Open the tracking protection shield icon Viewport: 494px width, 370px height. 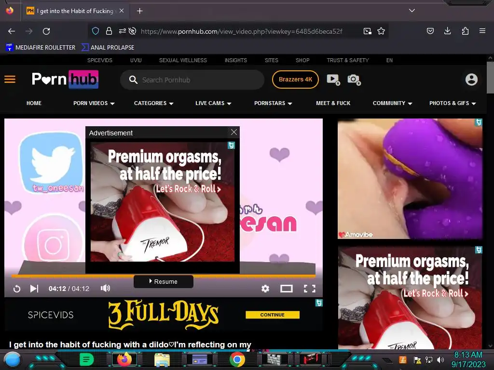[x=96, y=31]
